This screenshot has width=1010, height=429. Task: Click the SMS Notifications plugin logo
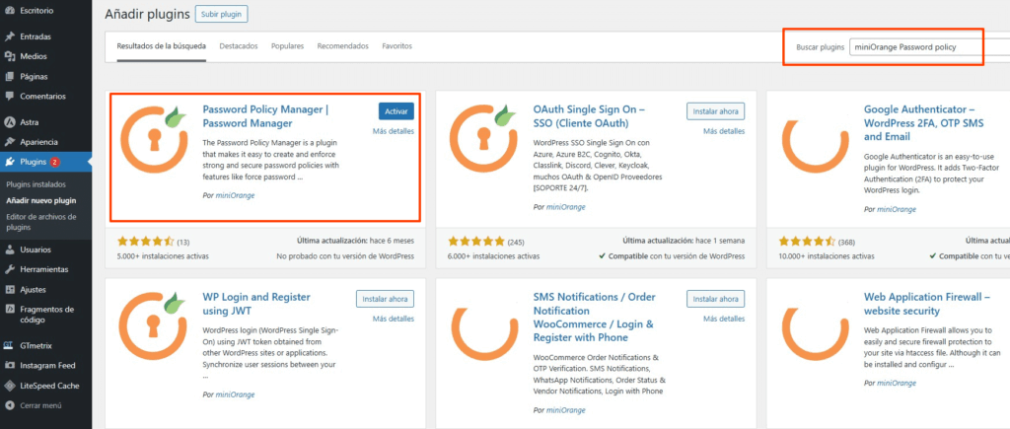[483, 333]
